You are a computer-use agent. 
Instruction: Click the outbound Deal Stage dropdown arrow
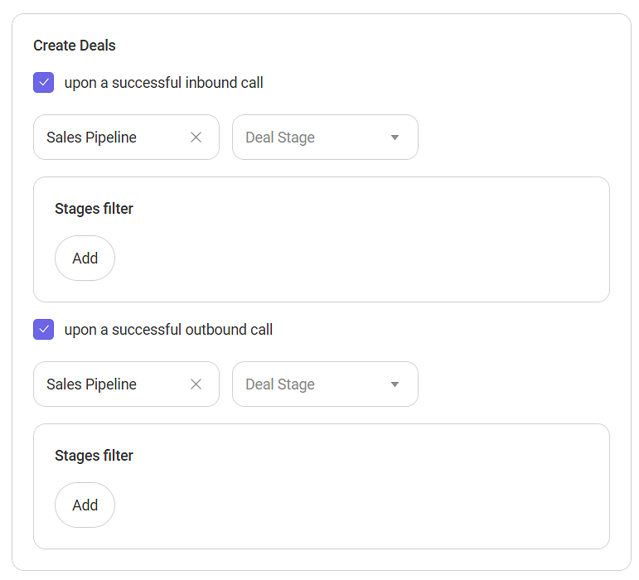tap(395, 384)
